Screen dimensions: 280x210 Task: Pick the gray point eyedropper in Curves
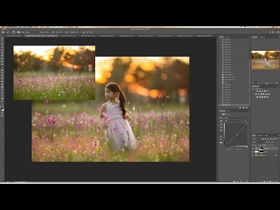coord(221,127)
